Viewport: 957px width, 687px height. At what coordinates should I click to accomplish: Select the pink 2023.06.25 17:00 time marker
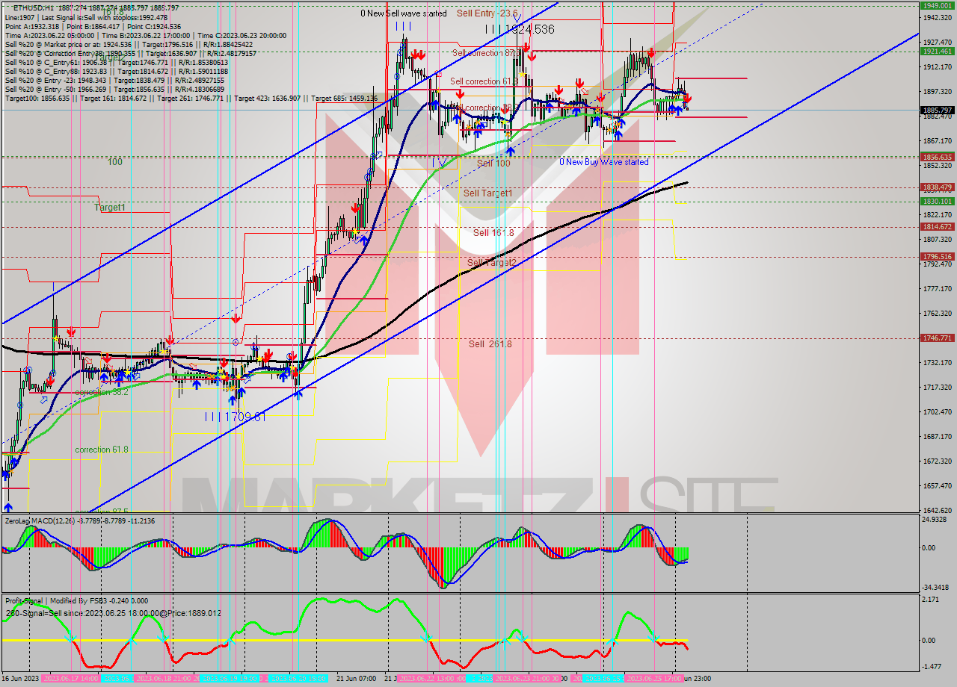pyautogui.click(x=653, y=679)
